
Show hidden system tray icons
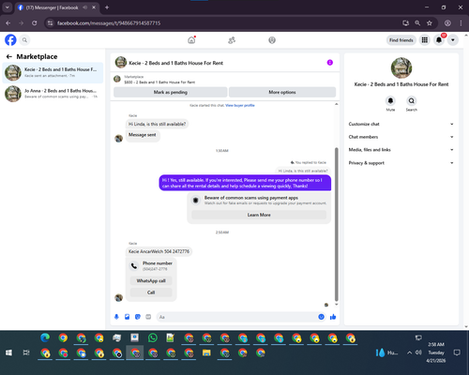pyautogui.click(x=409, y=352)
